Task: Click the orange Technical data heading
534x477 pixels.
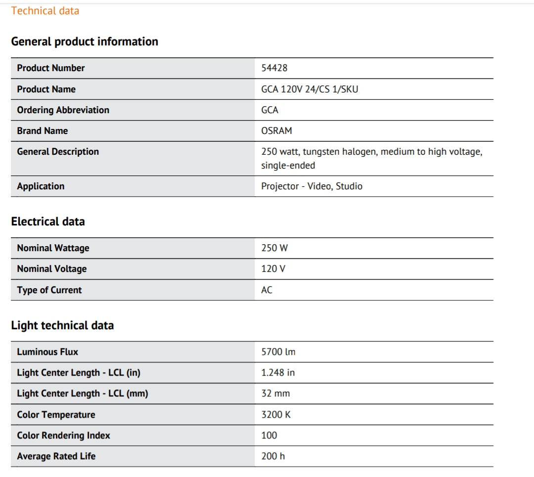Action: 45,11
